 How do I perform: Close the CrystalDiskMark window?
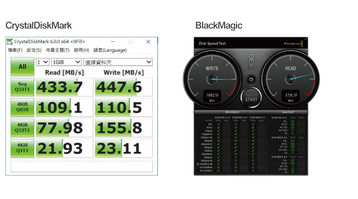[x=148, y=41]
